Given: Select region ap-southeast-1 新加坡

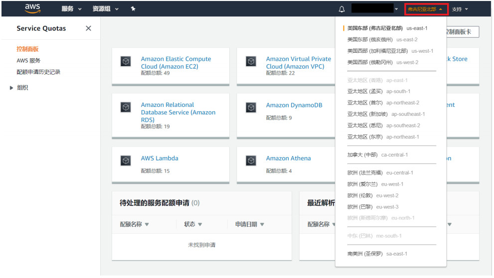Looking at the screenshot, I should tap(386, 114).
